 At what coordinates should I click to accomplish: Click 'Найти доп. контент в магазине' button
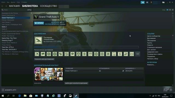76,83
